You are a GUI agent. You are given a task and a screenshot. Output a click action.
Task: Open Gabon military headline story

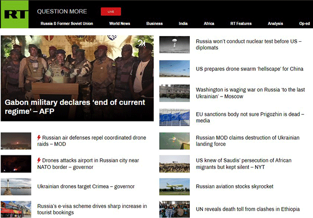click(76, 106)
